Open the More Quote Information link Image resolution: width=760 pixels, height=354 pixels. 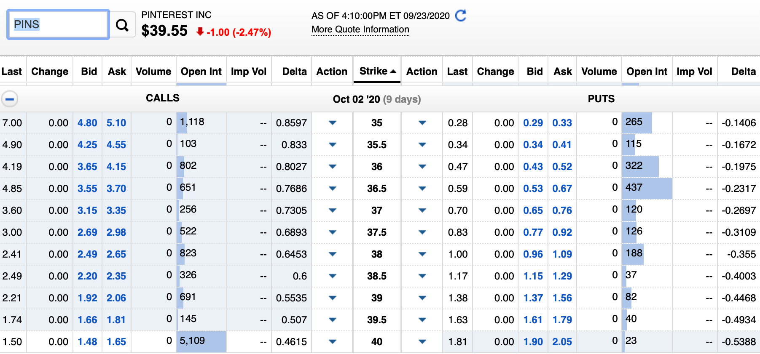pos(360,29)
